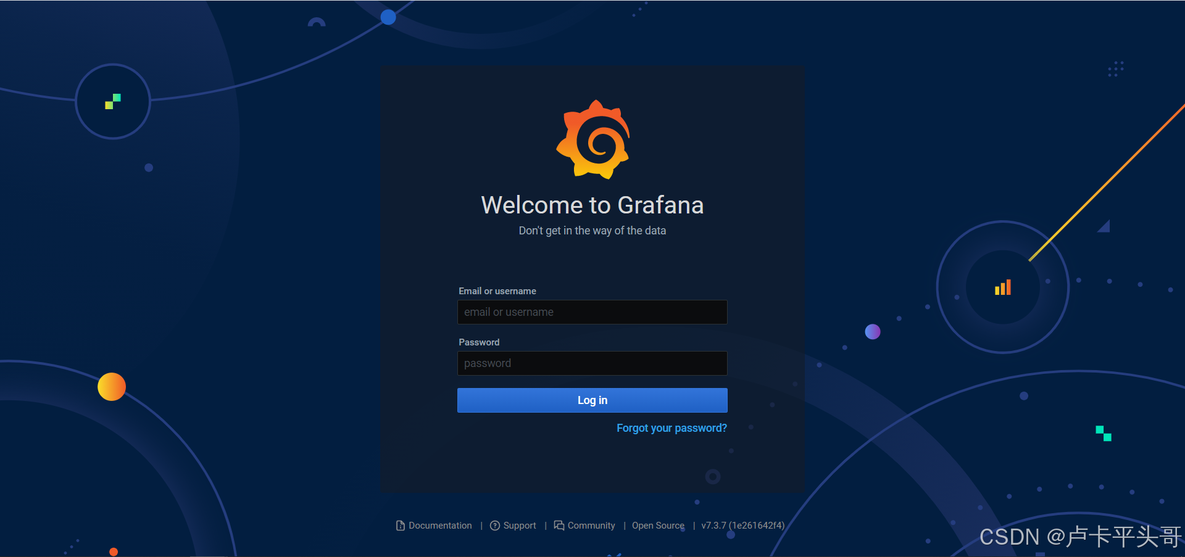This screenshot has width=1185, height=557.
Task: Open the Documentation footer link
Action: (440, 526)
